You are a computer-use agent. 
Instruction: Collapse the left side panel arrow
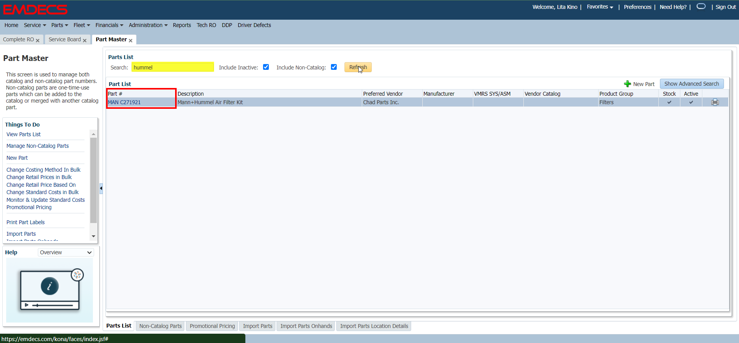pos(101,188)
